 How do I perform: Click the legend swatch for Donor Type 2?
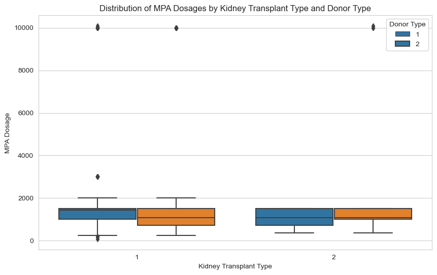click(402, 44)
